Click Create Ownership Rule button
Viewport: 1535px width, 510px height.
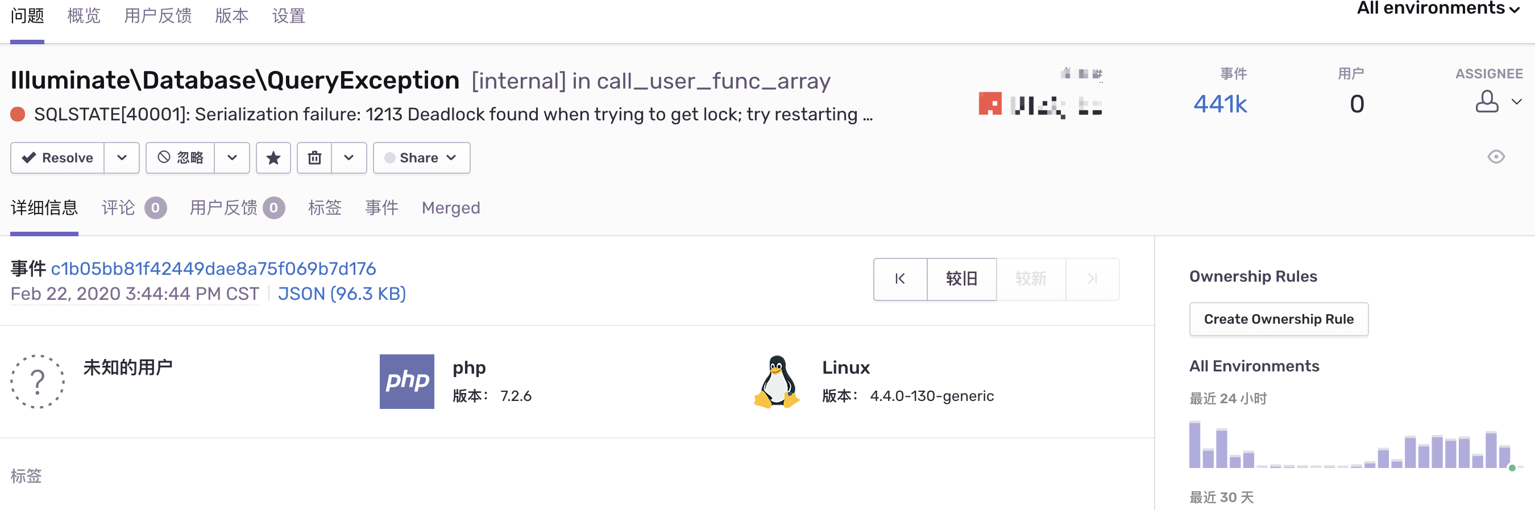point(1278,319)
